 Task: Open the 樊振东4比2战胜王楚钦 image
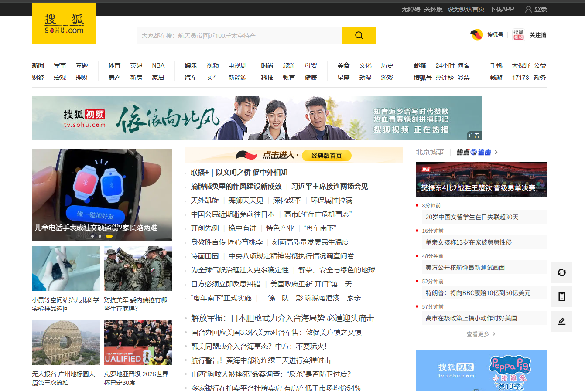click(x=482, y=180)
